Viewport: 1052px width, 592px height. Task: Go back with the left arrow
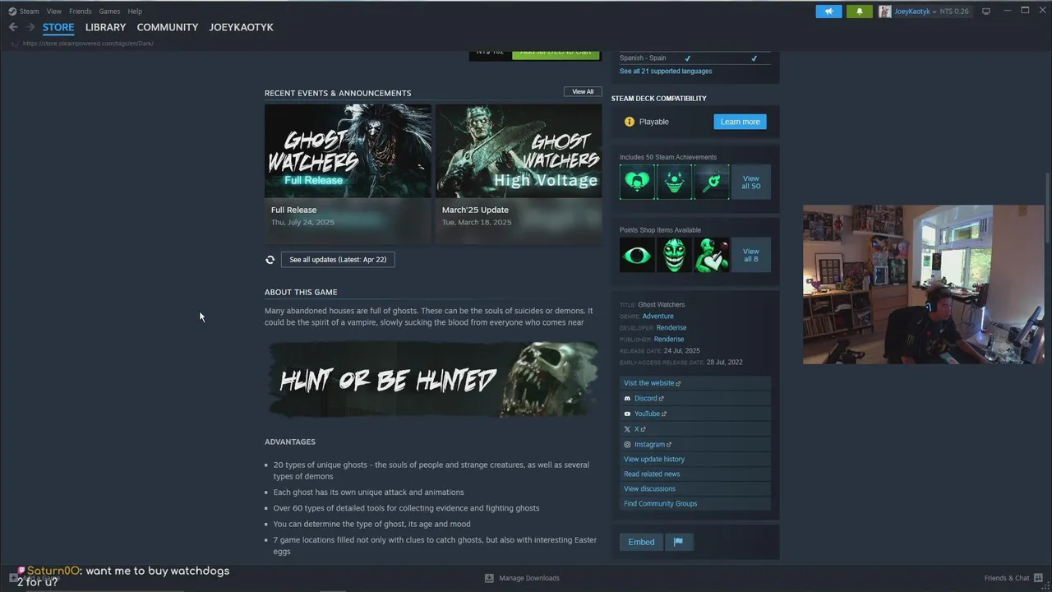tap(13, 27)
